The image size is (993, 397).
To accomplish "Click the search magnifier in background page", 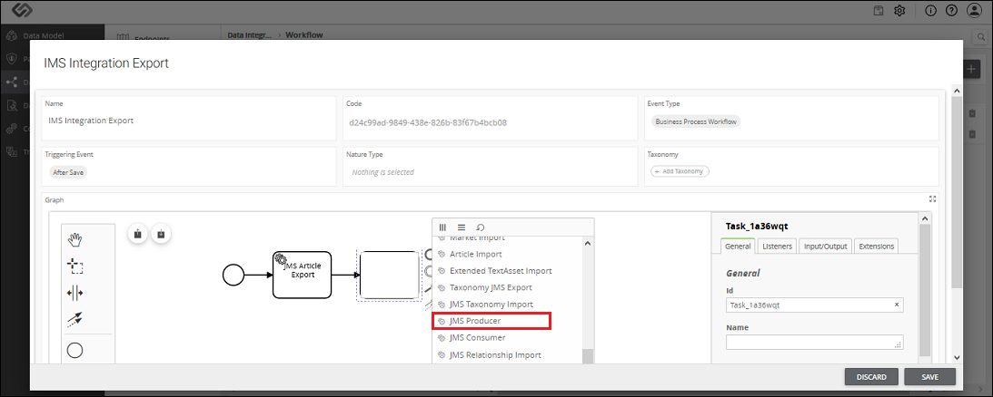I will pos(981,37).
